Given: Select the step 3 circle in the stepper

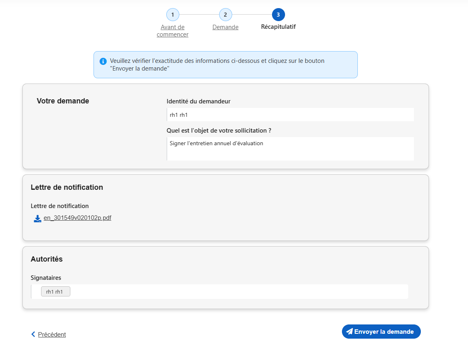Looking at the screenshot, I should pos(278,15).
